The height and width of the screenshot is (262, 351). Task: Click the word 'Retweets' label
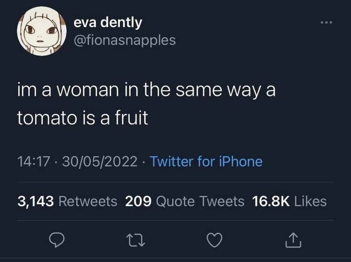(x=88, y=201)
